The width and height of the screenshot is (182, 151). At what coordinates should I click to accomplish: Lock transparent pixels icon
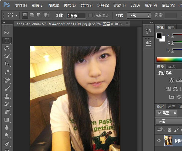coord(169,130)
